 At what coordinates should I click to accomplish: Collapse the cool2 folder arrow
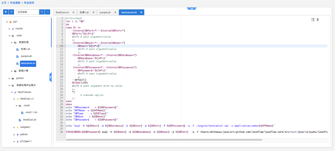[x=16, y=106]
